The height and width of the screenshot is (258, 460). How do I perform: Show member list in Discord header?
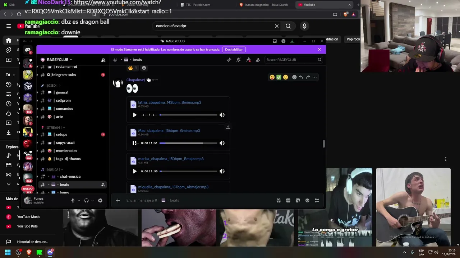(258, 60)
